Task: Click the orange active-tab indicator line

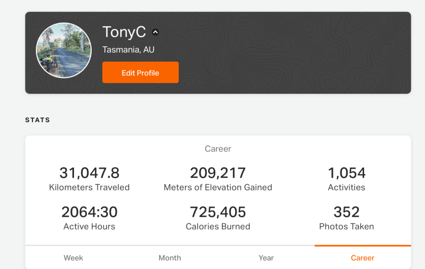Action: coord(363,246)
